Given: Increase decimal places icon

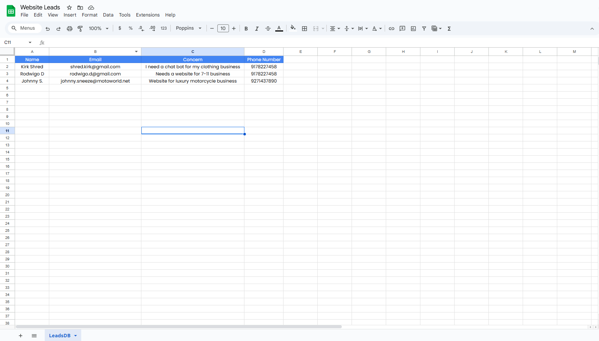Looking at the screenshot, I should 152,28.
